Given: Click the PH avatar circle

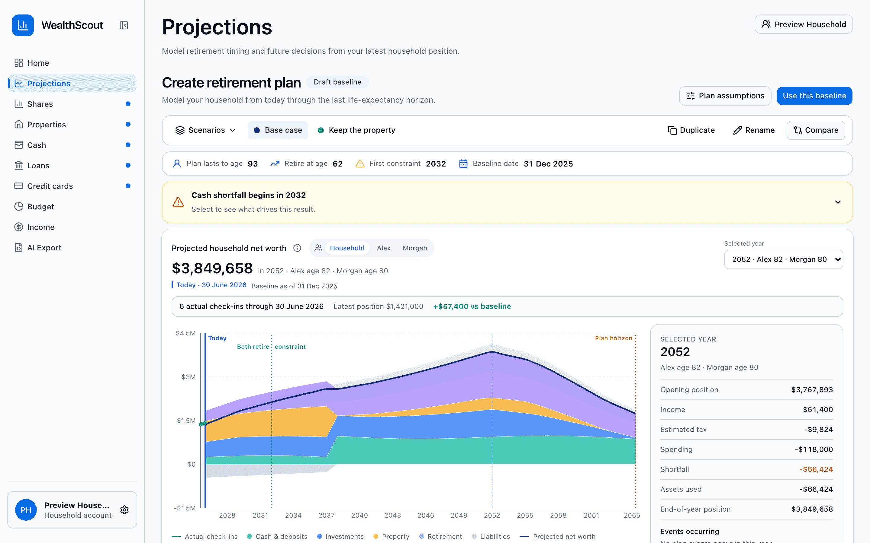Looking at the screenshot, I should pyautogui.click(x=26, y=510).
